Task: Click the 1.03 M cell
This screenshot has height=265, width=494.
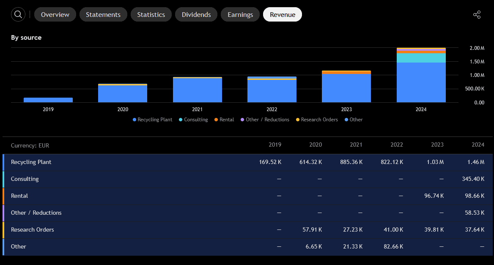Action: 435,162
